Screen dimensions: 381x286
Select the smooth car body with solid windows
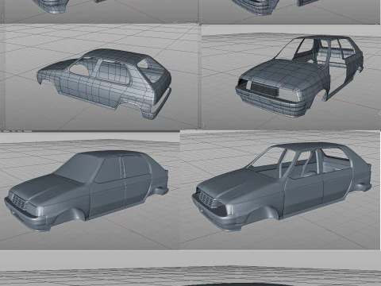(x=87, y=191)
